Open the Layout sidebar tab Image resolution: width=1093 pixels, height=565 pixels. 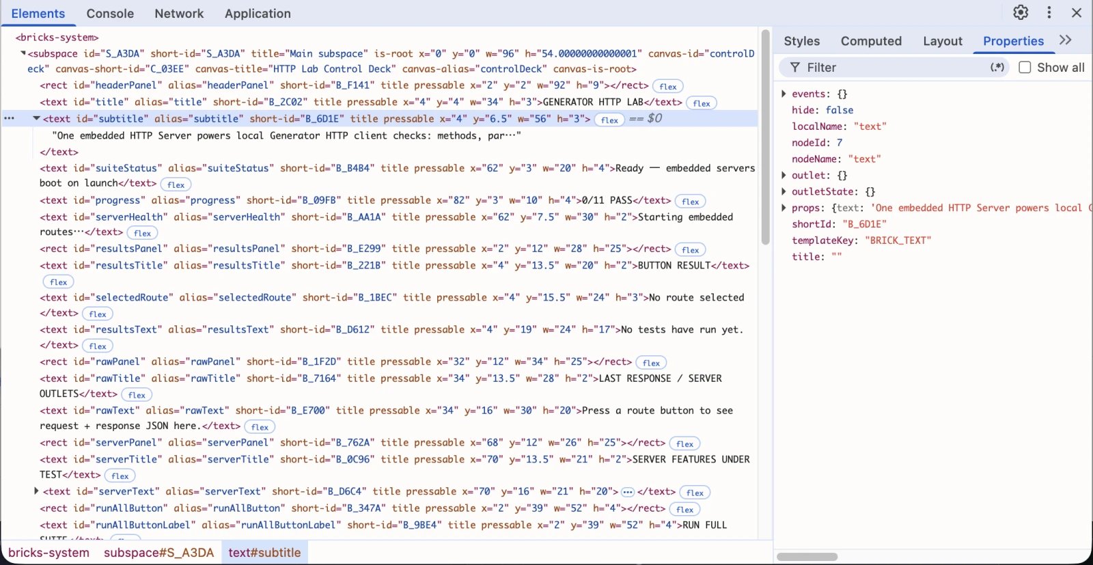tap(943, 41)
